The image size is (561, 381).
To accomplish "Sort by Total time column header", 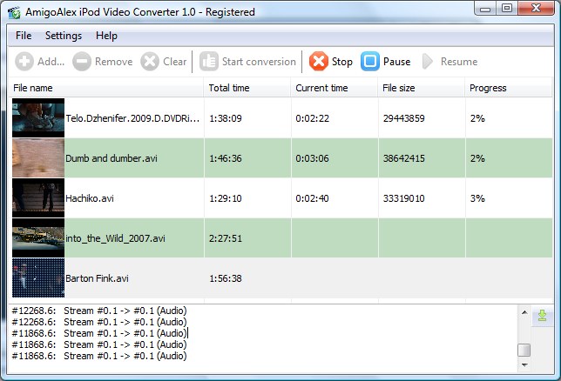I will 247,88.
